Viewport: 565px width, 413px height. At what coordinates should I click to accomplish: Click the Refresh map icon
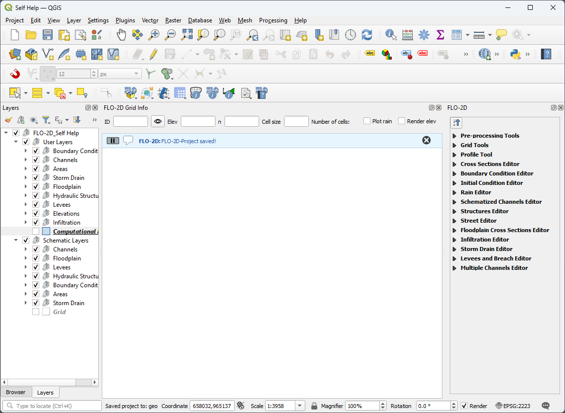tap(367, 35)
